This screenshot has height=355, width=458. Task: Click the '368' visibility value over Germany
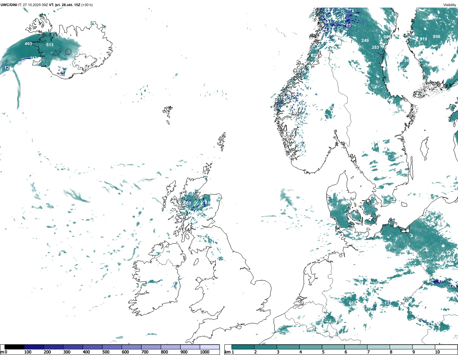coord(376,283)
